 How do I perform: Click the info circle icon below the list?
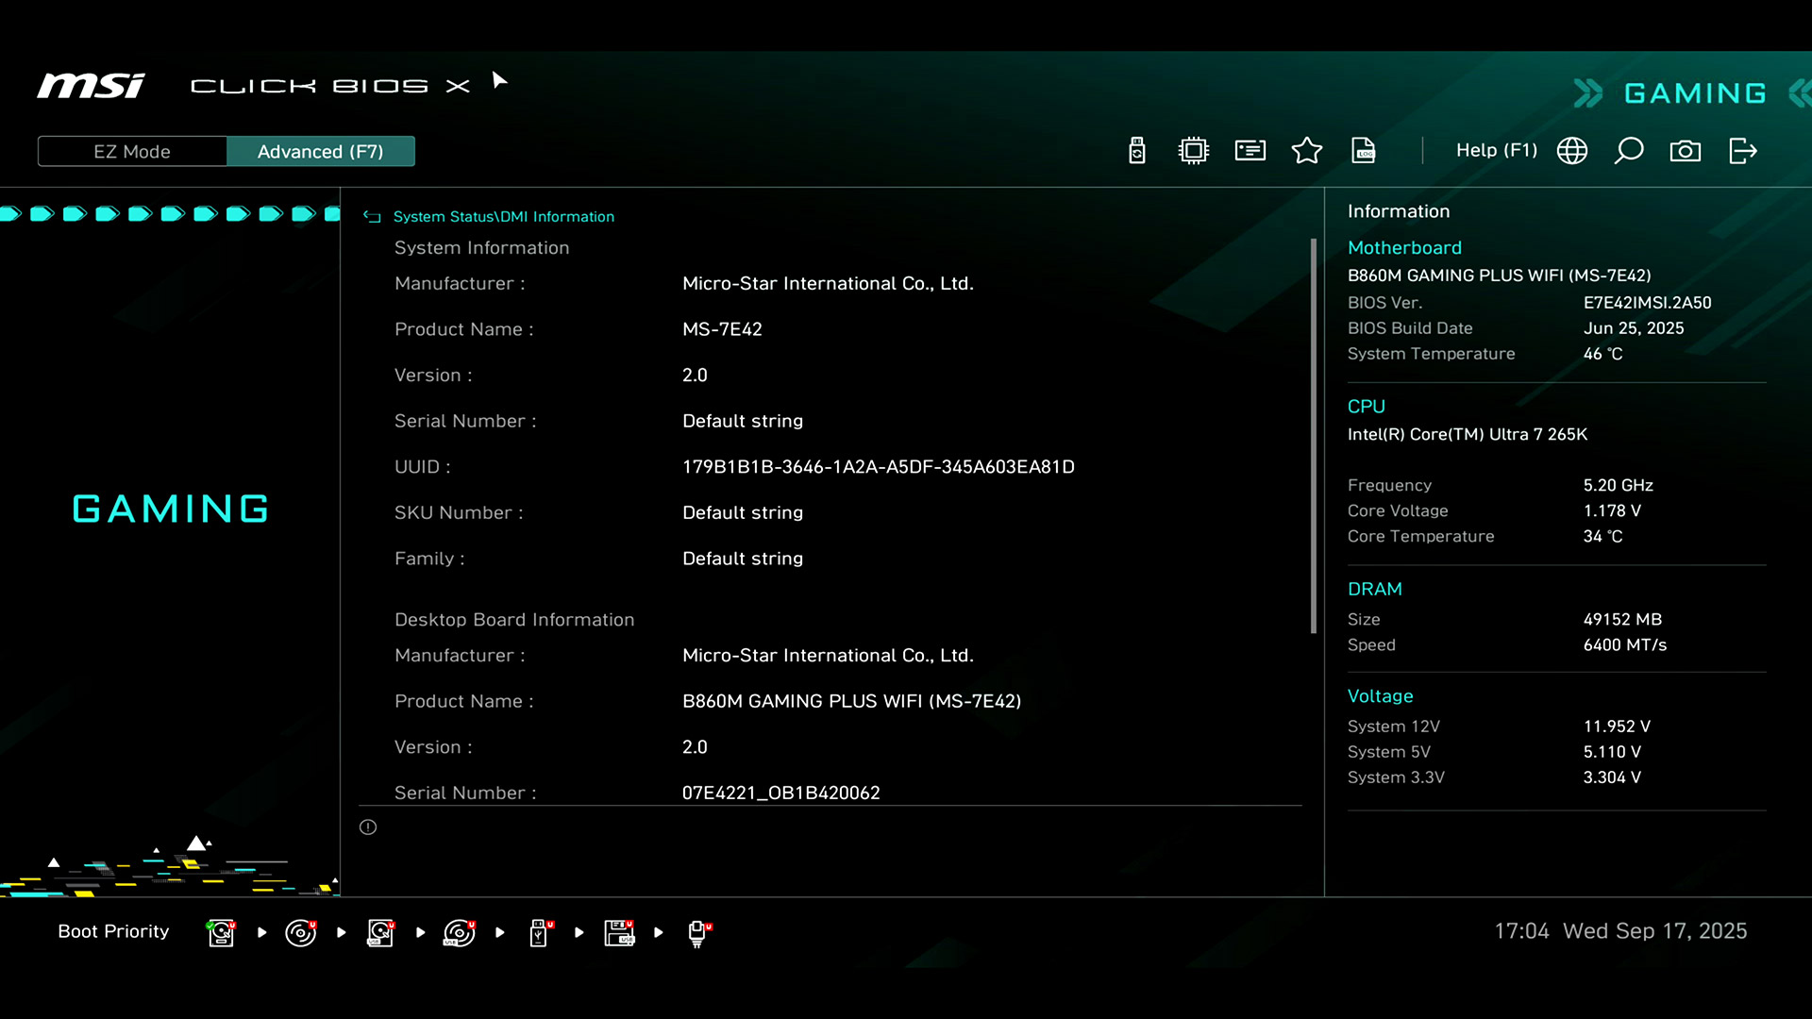click(368, 827)
